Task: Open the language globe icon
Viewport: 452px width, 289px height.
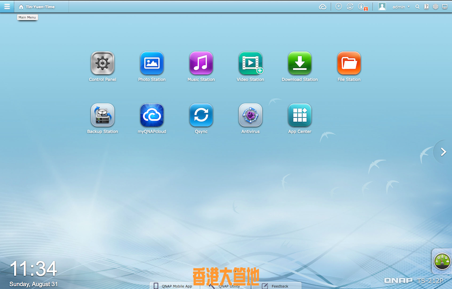Action: tap(436, 7)
